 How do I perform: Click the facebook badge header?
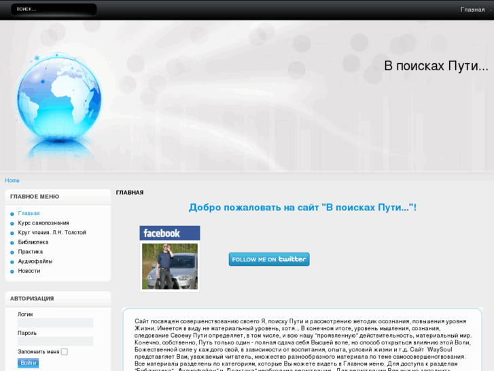click(x=170, y=233)
